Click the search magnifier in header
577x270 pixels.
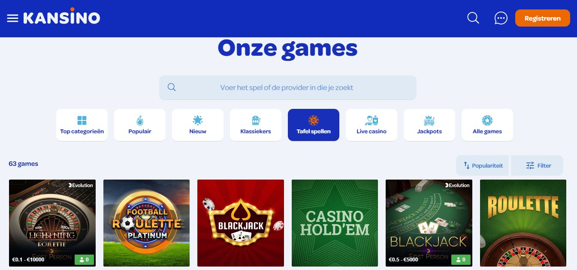pos(473,18)
